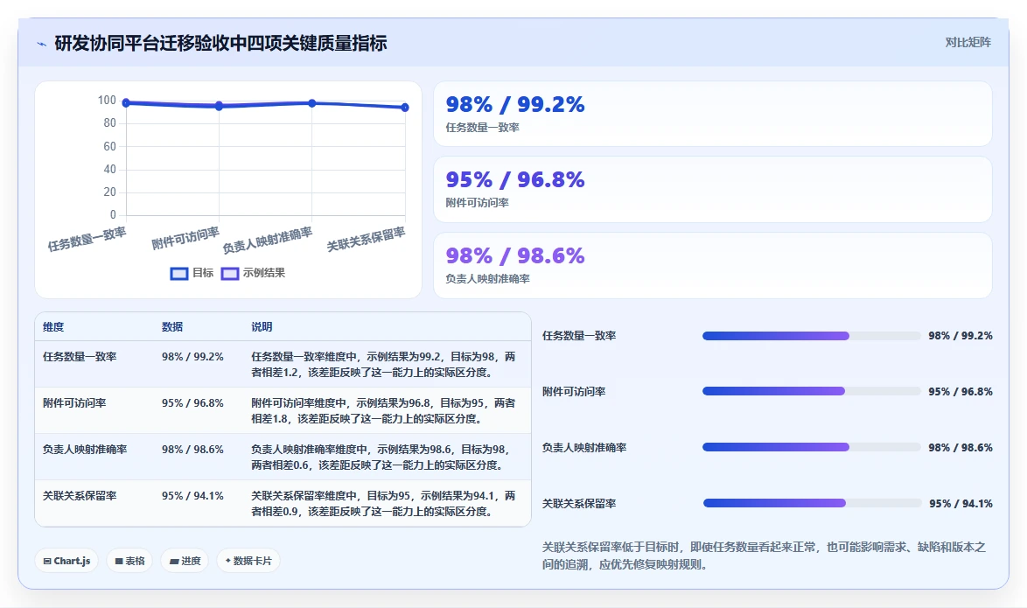The image size is (1027, 608).
Task: Toggle the 示例结果 legend item in chart
Action: click(253, 273)
